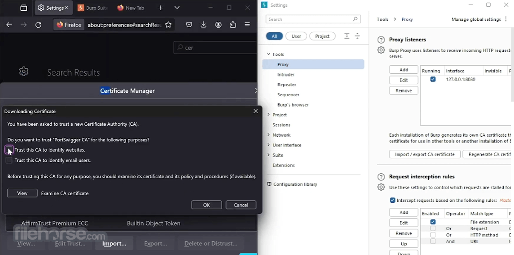
Task: Select User settings filter
Action: click(x=296, y=36)
